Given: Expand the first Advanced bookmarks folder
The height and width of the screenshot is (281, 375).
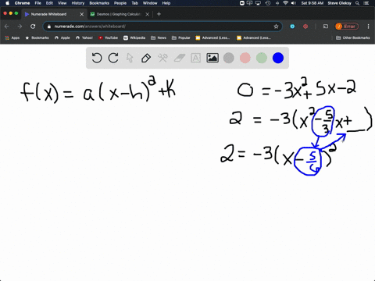Looking at the screenshot, I should pos(212,37).
